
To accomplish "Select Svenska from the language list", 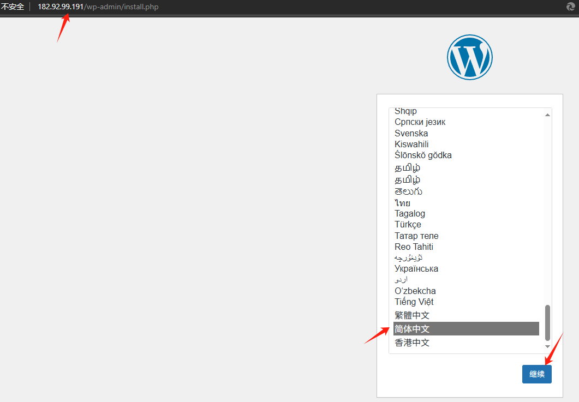I will pyautogui.click(x=466, y=133).
